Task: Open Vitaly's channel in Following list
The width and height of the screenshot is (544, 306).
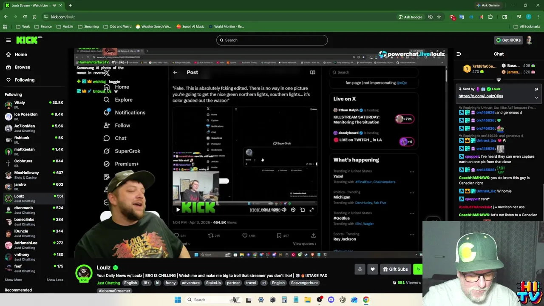Action: coord(34,105)
